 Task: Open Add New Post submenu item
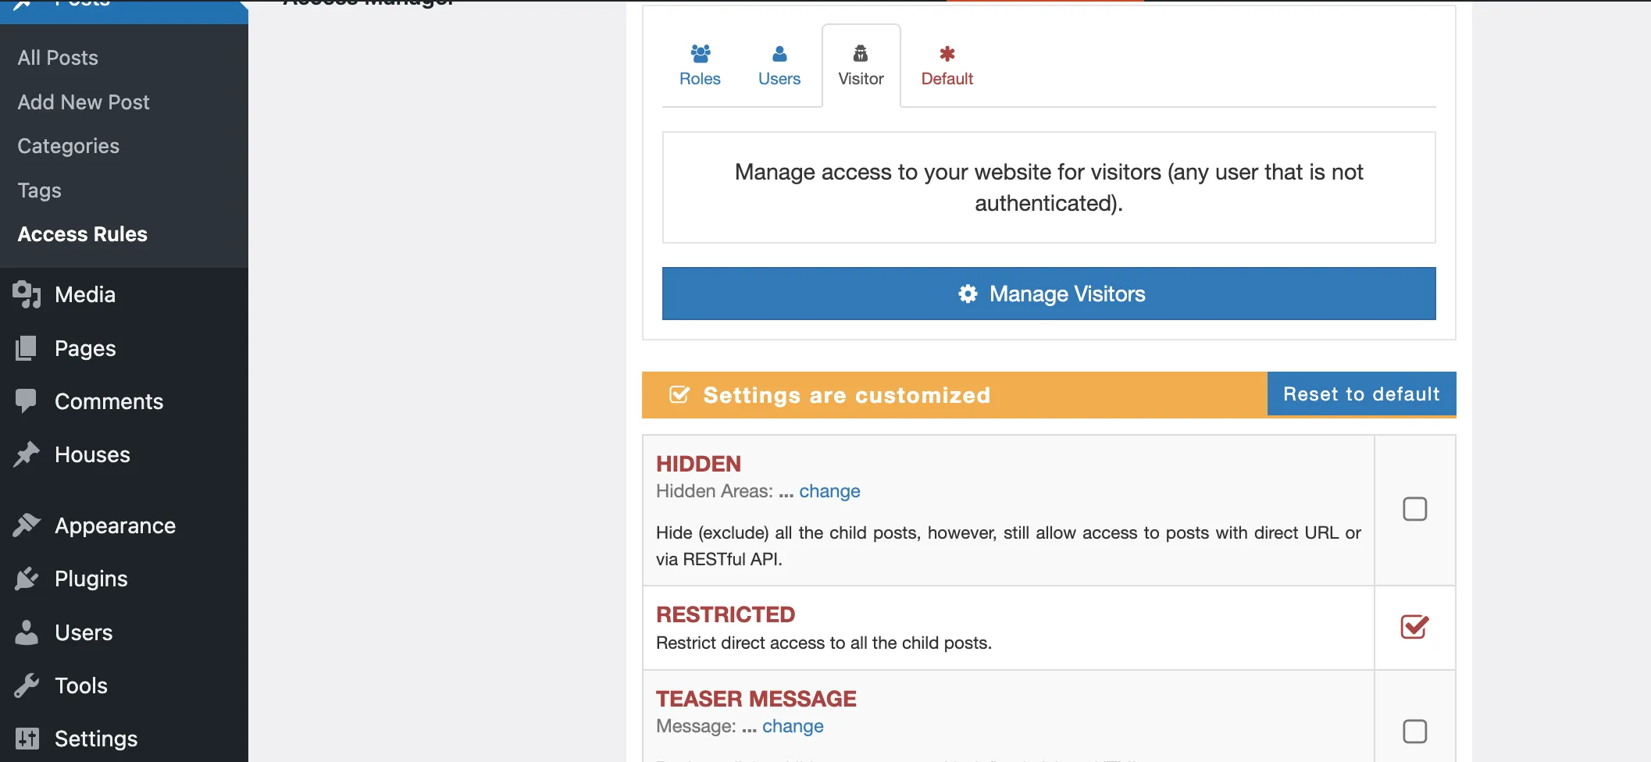pyautogui.click(x=84, y=102)
